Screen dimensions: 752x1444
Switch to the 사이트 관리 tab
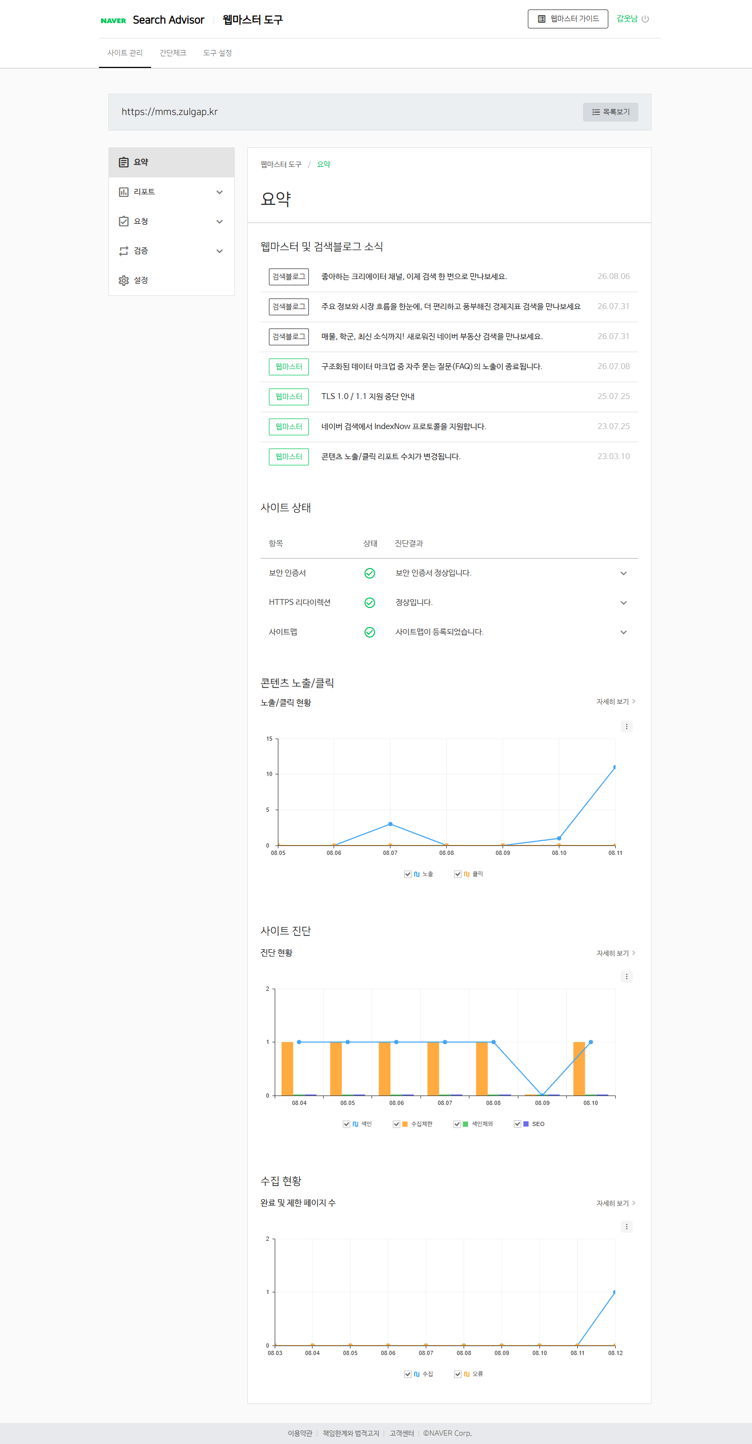pos(125,53)
